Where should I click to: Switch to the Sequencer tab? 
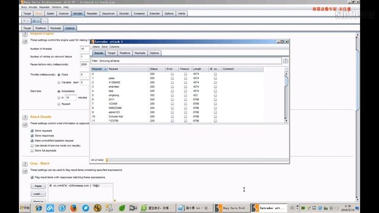click(x=108, y=14)
